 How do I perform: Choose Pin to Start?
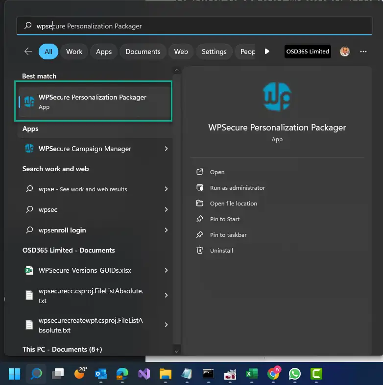(x=225, y=219)
